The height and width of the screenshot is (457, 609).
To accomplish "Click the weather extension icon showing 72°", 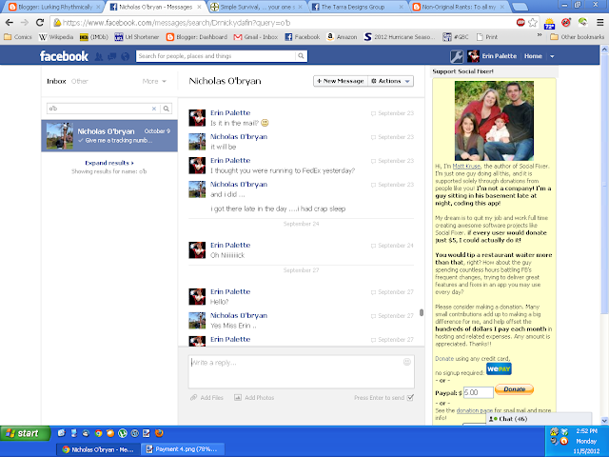I will pos(550,23).
